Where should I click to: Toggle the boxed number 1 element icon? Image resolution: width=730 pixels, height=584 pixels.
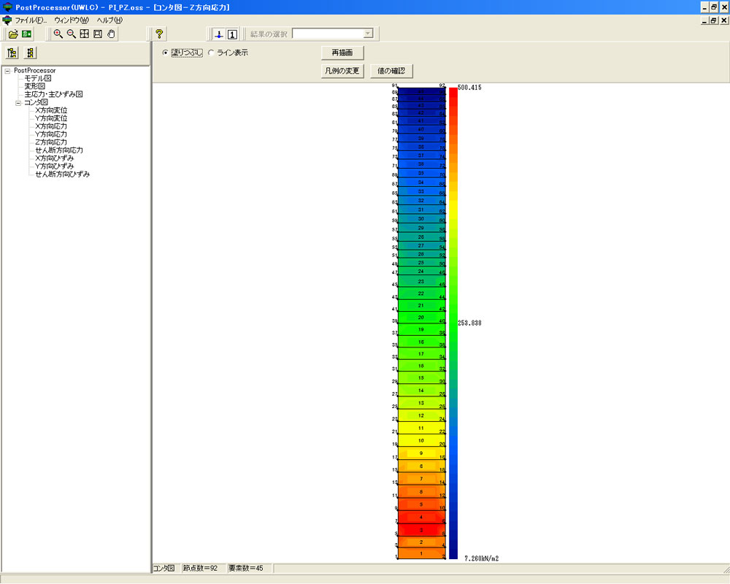(232, 34)
